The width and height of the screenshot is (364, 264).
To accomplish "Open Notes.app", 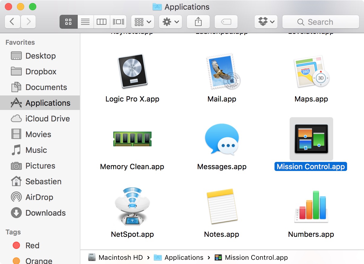I will click(x=222, y=207).
